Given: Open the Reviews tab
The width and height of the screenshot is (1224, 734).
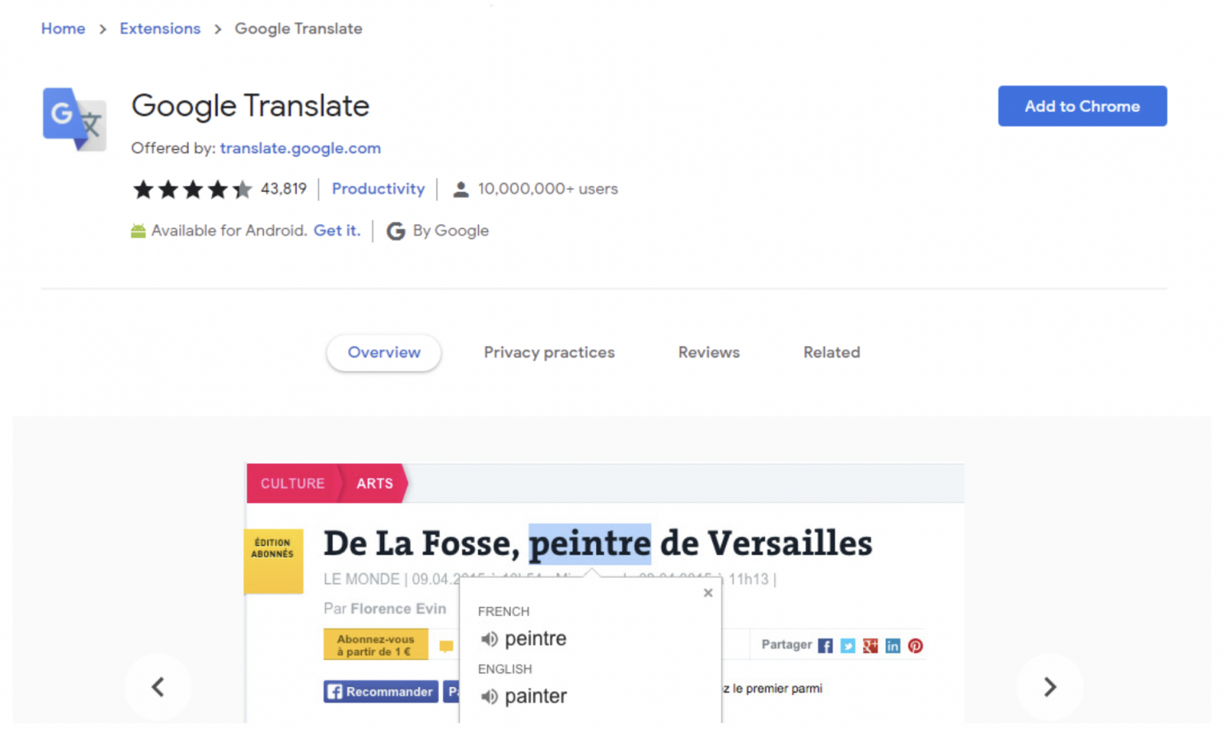Looking at the screenshot, I should [x=708, y=352].
